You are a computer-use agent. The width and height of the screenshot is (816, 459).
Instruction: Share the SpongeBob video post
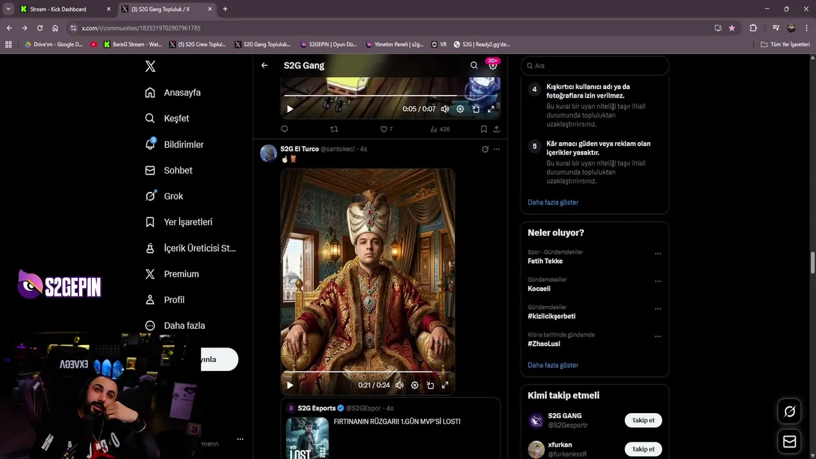coord(496,129)
